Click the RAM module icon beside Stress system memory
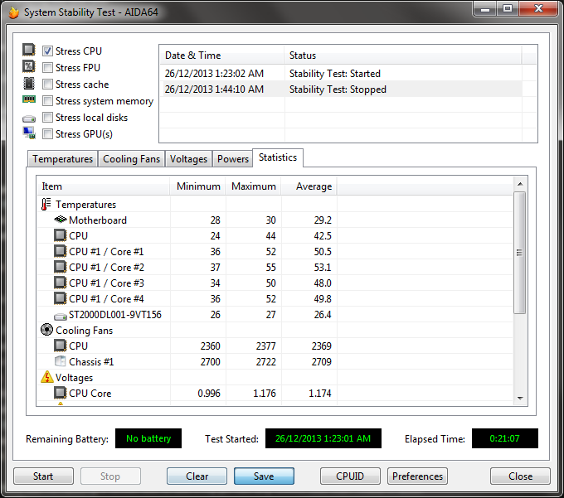Screen dimensions: 564x498 29,99
